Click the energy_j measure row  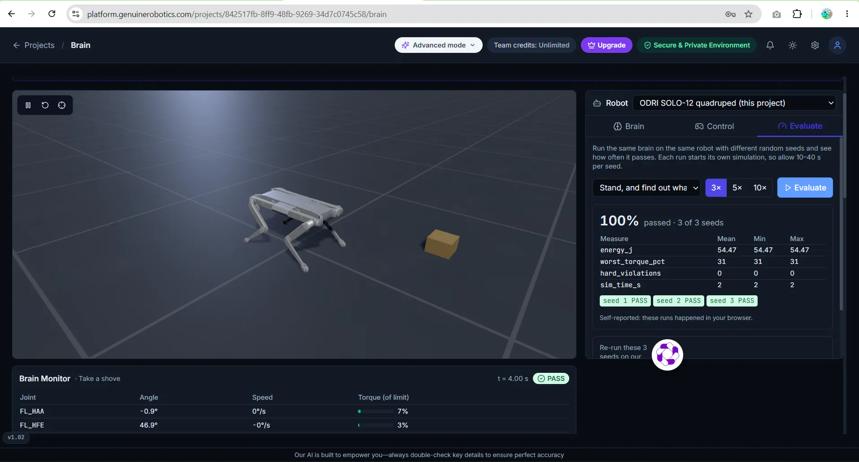point(712,250)
